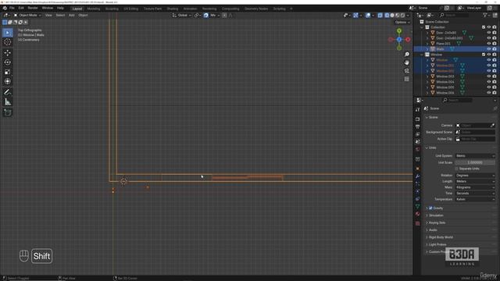Screen dimensions: 500x281
Task: Hide Walls object with eye icon
Action: 489,49
